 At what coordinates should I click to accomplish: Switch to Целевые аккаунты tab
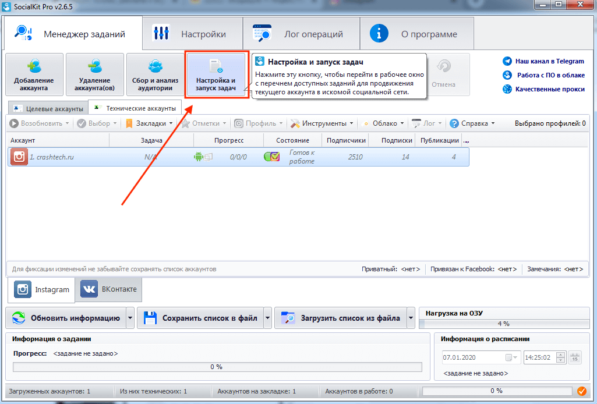48,108
